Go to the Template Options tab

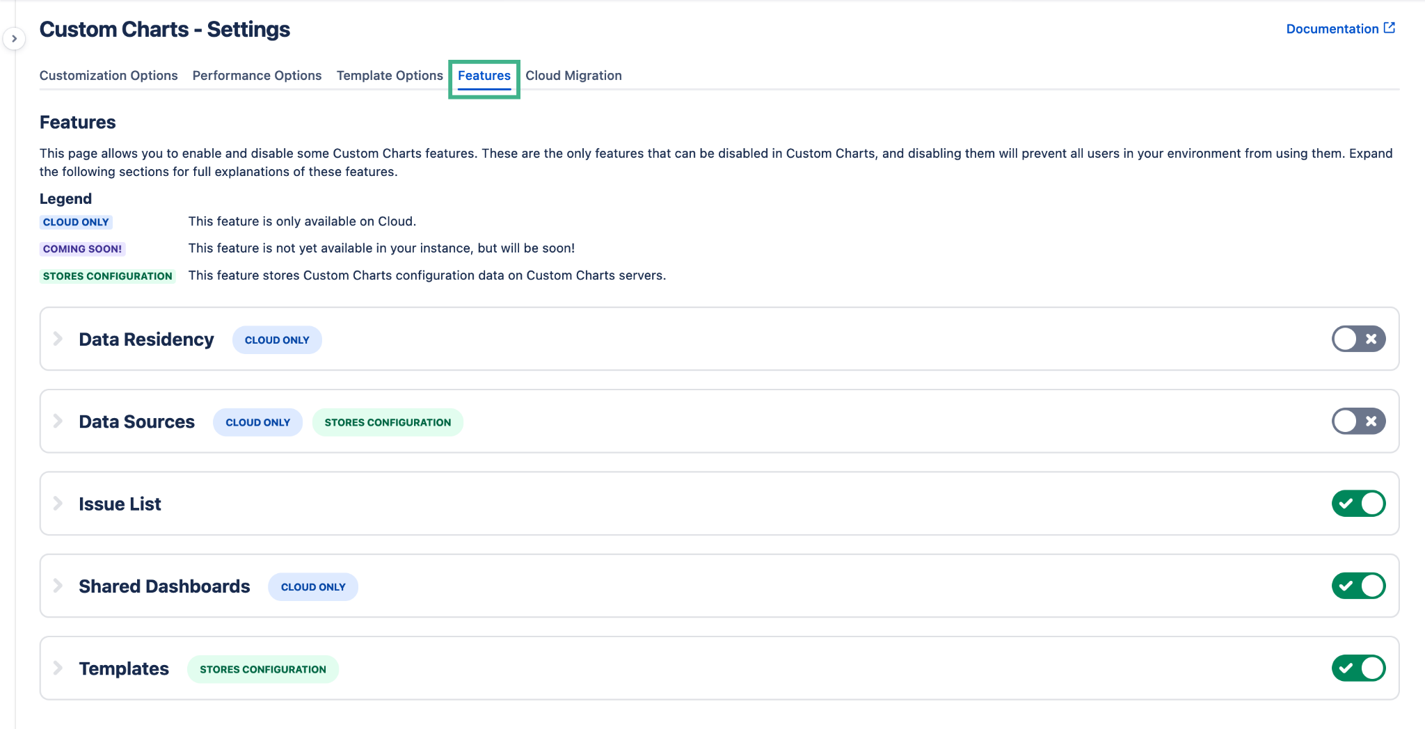click(390, 75)
